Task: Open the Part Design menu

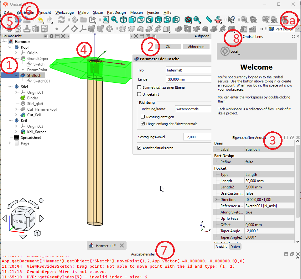Action: [117, 13]
